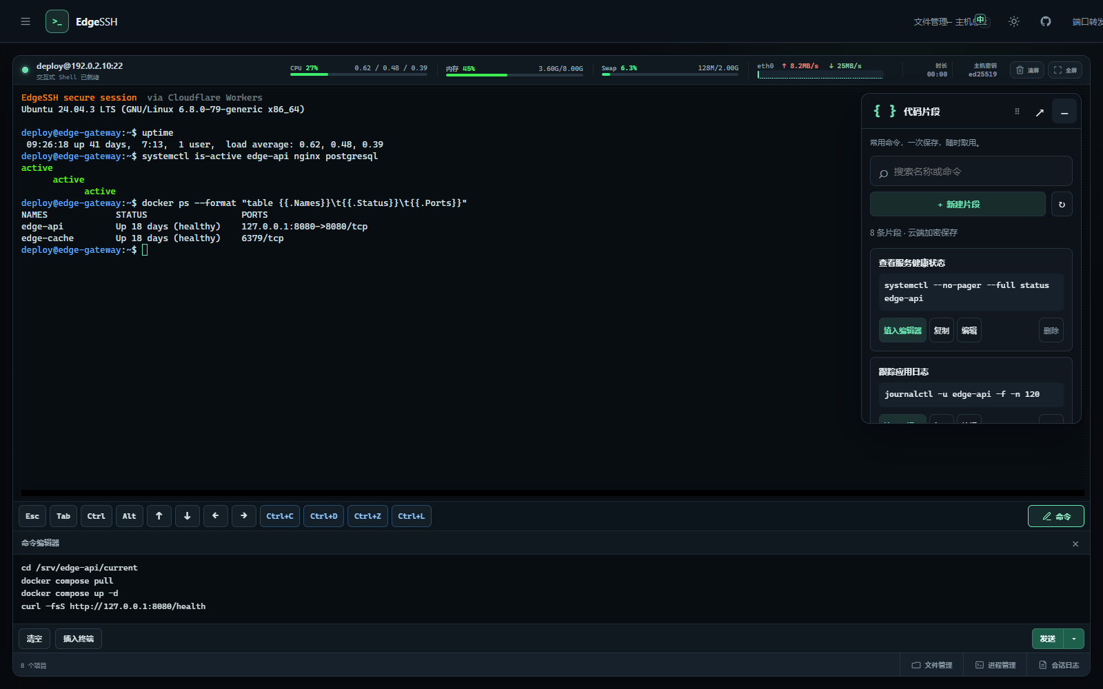
Task: Open the 进程管理 tab in status bar
Action: point(995,665)
